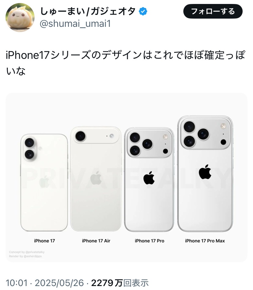This screenshot has width=253, height=290.
Task: Click the tweet text about iPhone17シリーズ
Action: [x=126, y=63]
